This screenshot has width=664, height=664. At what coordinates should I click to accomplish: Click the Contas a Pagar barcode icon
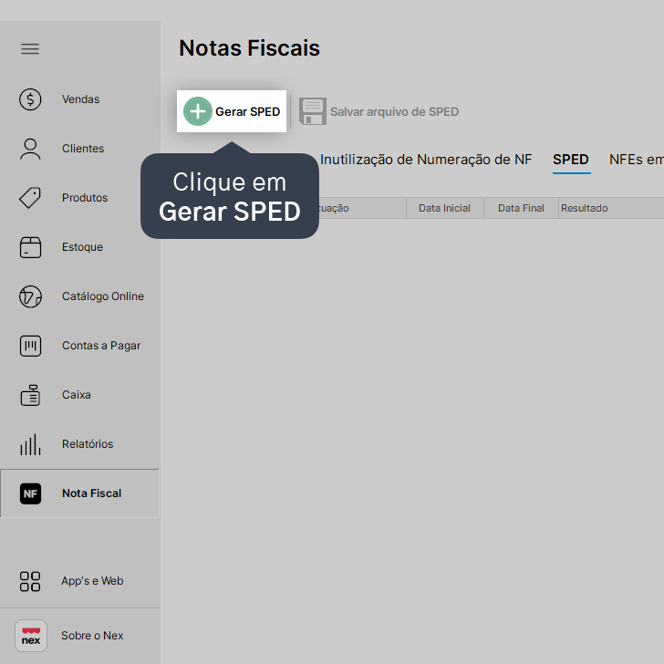pyautogui.click(x=30, y=346)
